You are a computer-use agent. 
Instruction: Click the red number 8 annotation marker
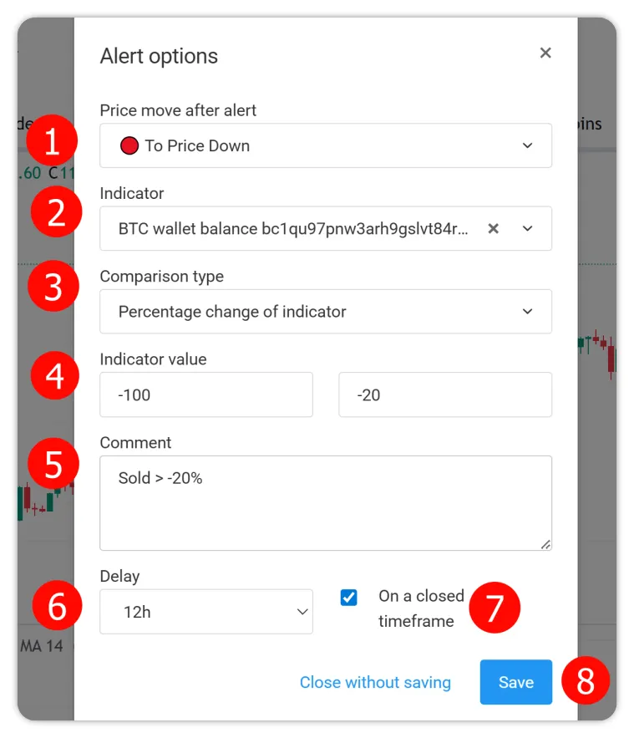tap(585, 681)
